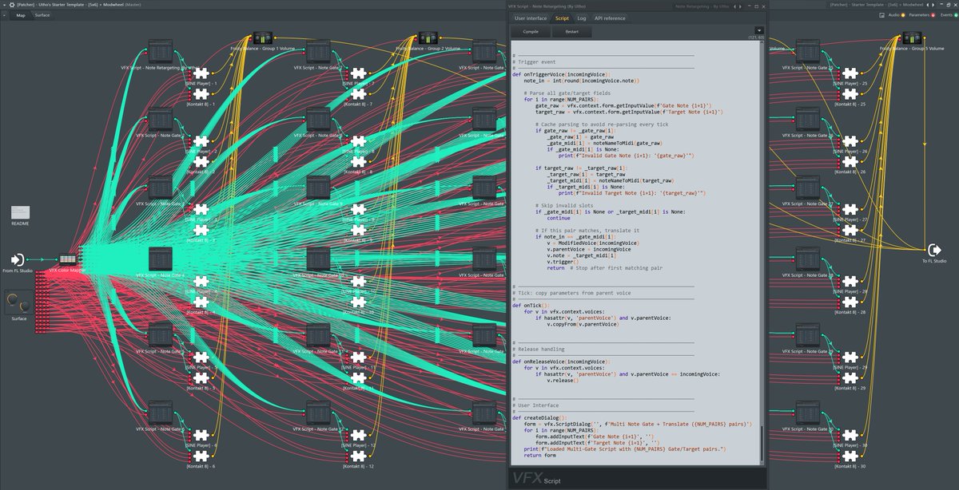Select the To FL Studio output node
The width and height of the screenshot is (959, 490).
click(933, 250)
